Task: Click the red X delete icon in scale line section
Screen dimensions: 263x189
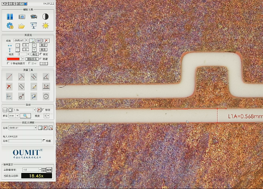Action: click(x=46, y=40)
